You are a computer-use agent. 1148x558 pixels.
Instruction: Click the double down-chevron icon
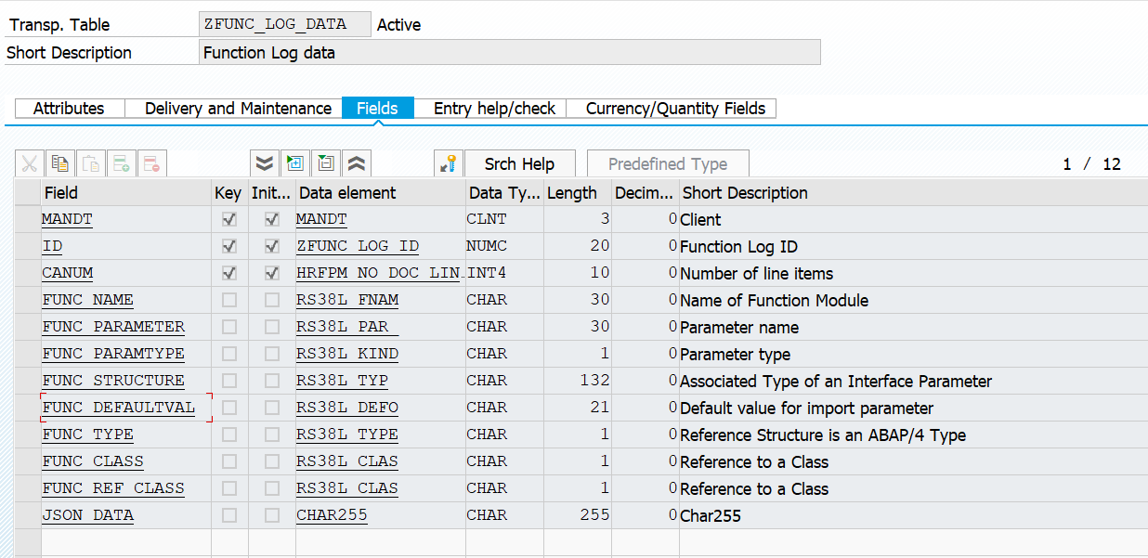pos(265,164)
